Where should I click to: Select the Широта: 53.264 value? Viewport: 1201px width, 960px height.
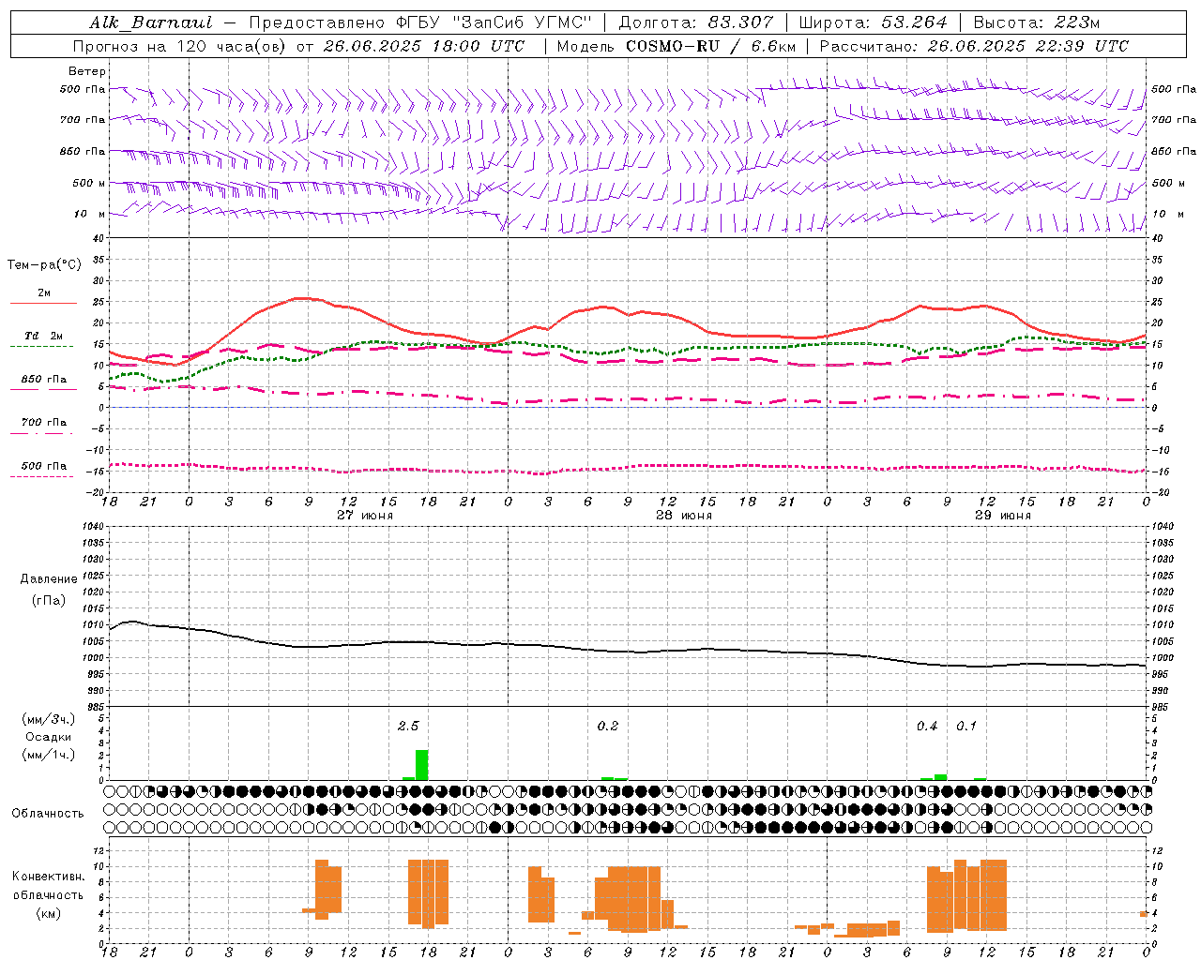coord(873,22)
